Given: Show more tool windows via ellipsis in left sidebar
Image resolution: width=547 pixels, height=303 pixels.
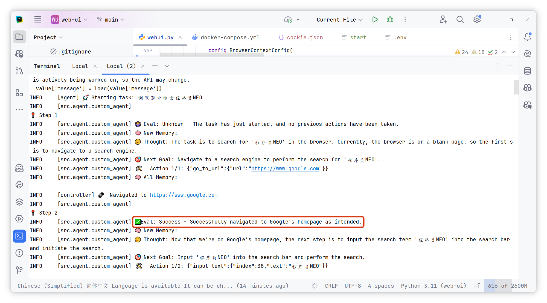Looking at the screenshot, I should point(19,110).
